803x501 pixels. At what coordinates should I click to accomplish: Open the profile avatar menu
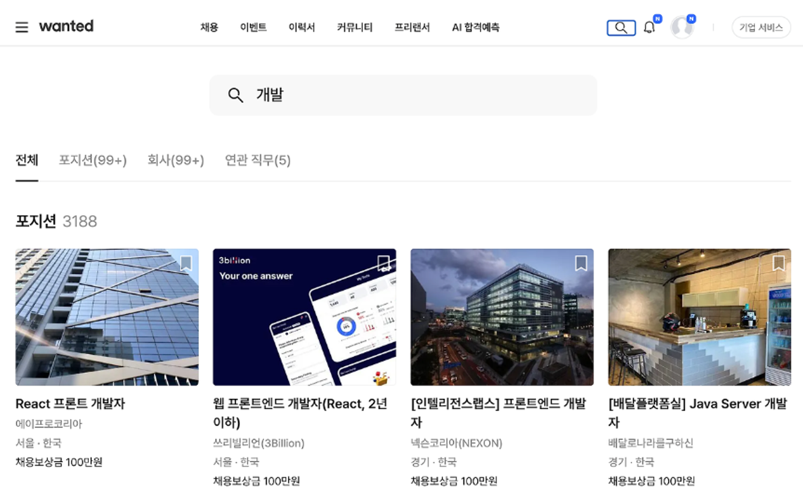[682, 27]
